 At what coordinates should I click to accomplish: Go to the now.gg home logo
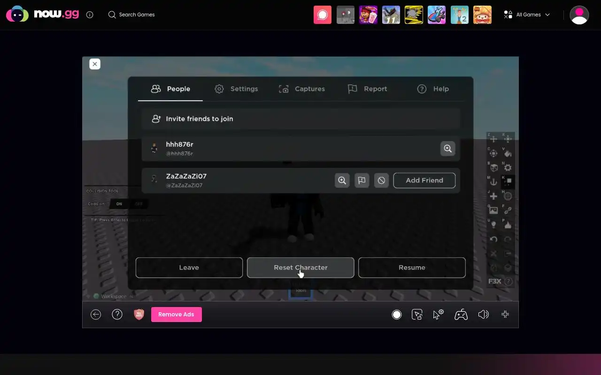point(43,15)
